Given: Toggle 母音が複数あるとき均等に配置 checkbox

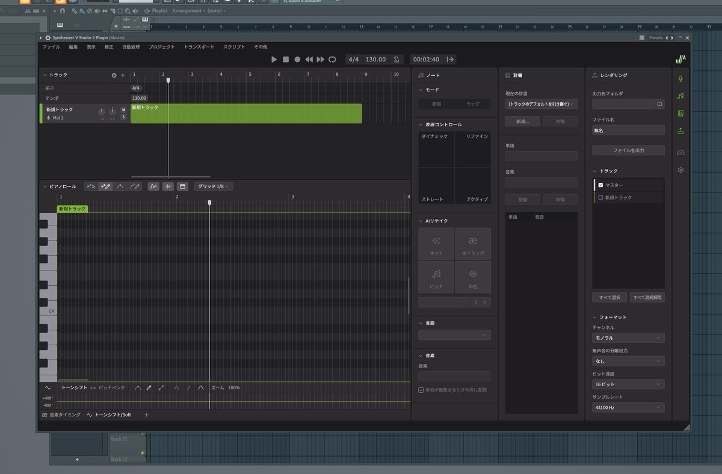Looking at the screenshot, I should pyautogui.click(x=421, y=390).
